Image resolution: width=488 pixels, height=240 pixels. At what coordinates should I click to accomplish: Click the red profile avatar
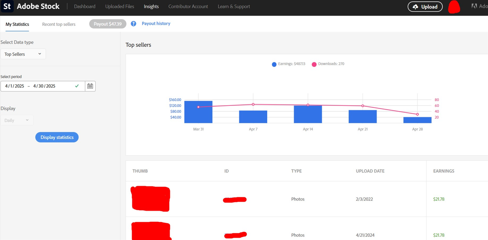pyautogui.click(x=454, y=7)
